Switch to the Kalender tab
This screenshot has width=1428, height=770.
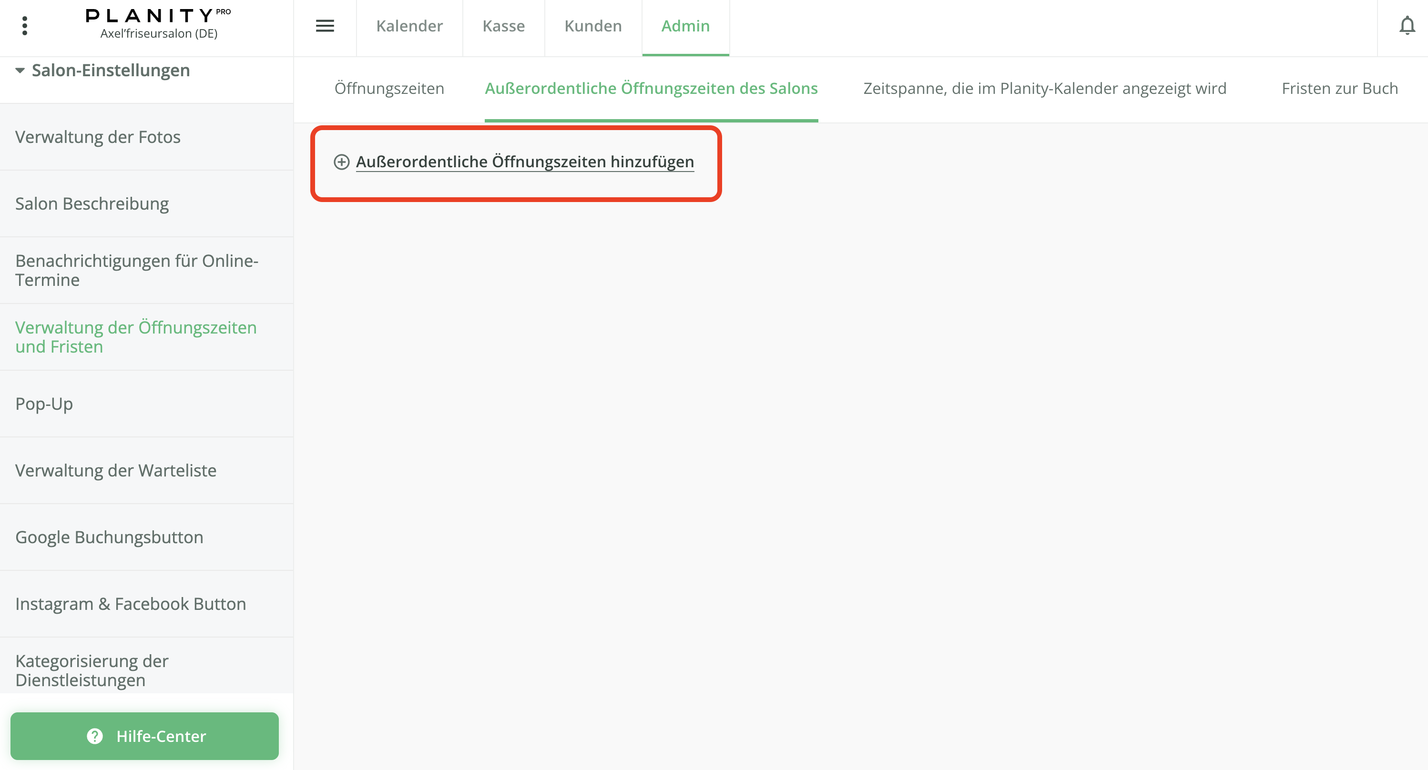click(x=409, y=26)
